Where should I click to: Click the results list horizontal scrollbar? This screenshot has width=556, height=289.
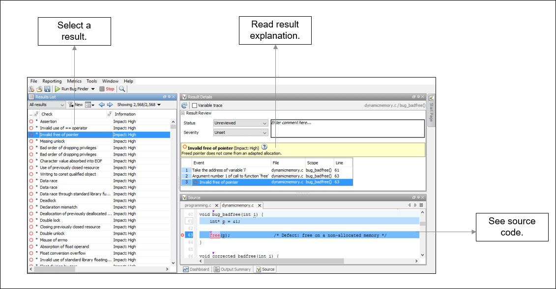click(x=55, y=269)
